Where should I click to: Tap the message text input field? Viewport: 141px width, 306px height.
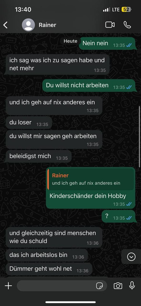tap(62, 286)
